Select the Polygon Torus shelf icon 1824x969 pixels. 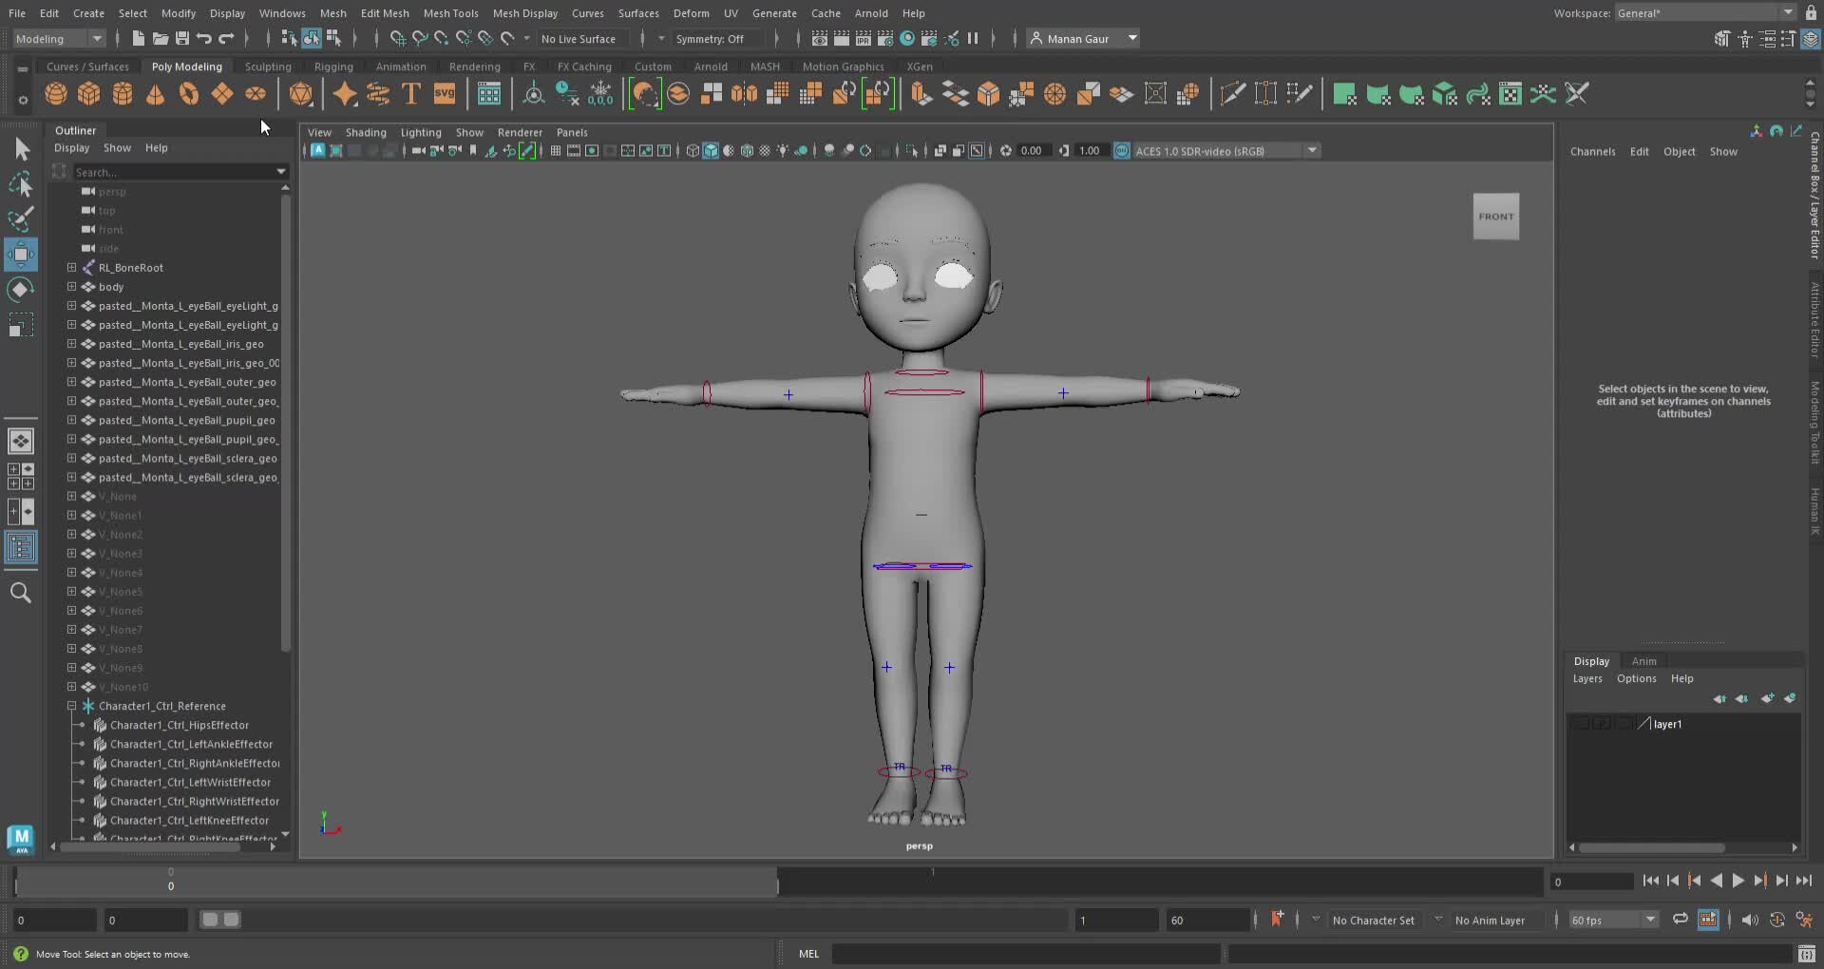coord(188,93)
